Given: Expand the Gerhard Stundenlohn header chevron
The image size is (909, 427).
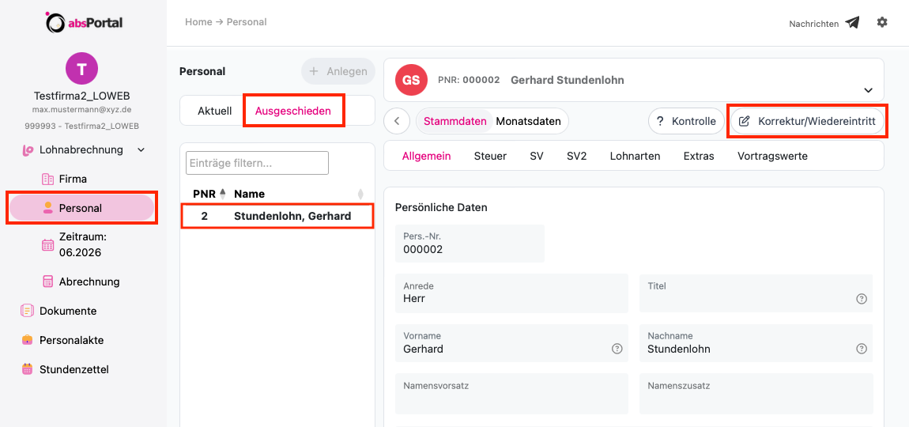Looking at the screenshot, I should pos(868,90).
